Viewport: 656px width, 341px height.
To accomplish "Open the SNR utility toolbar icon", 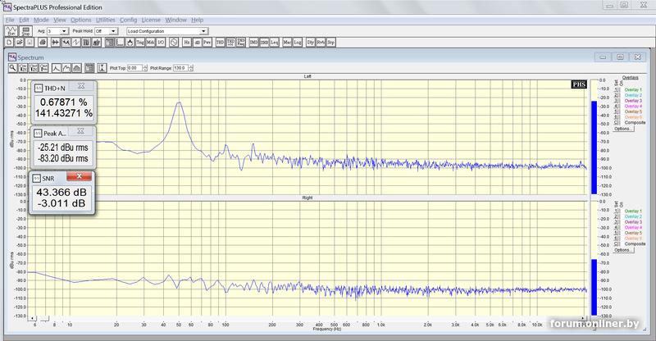I will [264, 43].
